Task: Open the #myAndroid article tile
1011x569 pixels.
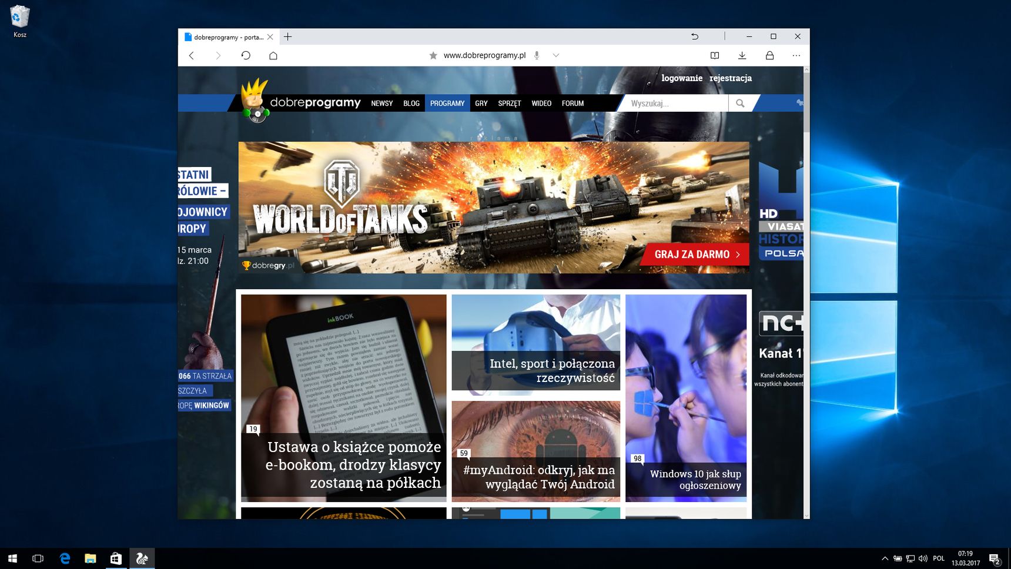Action: click(536, 451)
